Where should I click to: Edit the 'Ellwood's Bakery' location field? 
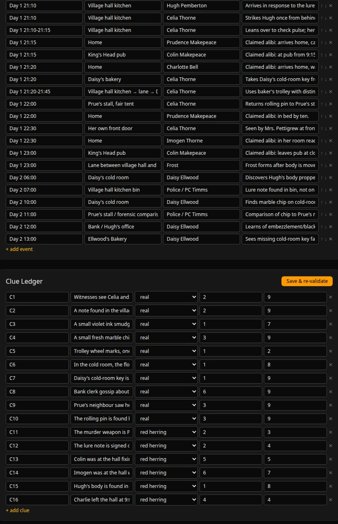(x=123, y=239)
